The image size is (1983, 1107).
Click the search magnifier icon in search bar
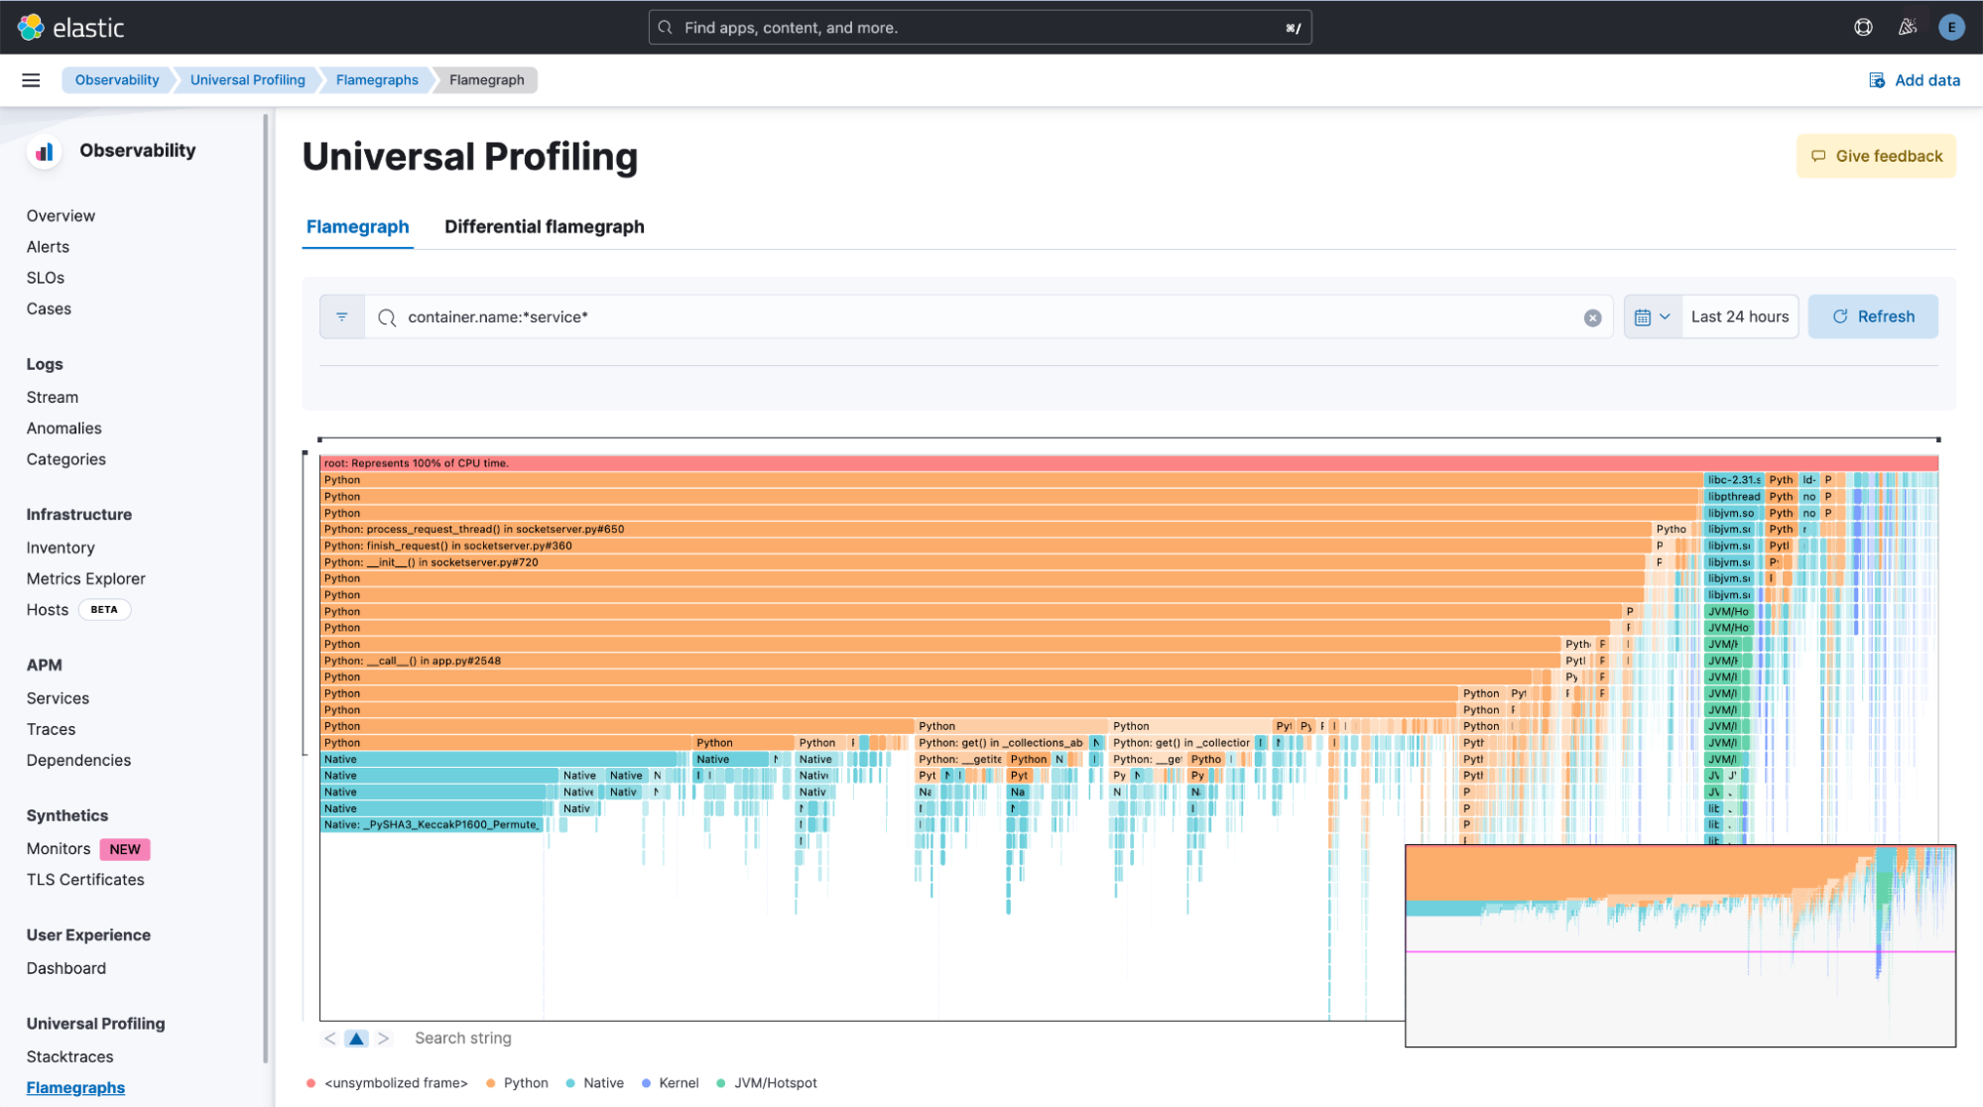(x=388, y=317)
